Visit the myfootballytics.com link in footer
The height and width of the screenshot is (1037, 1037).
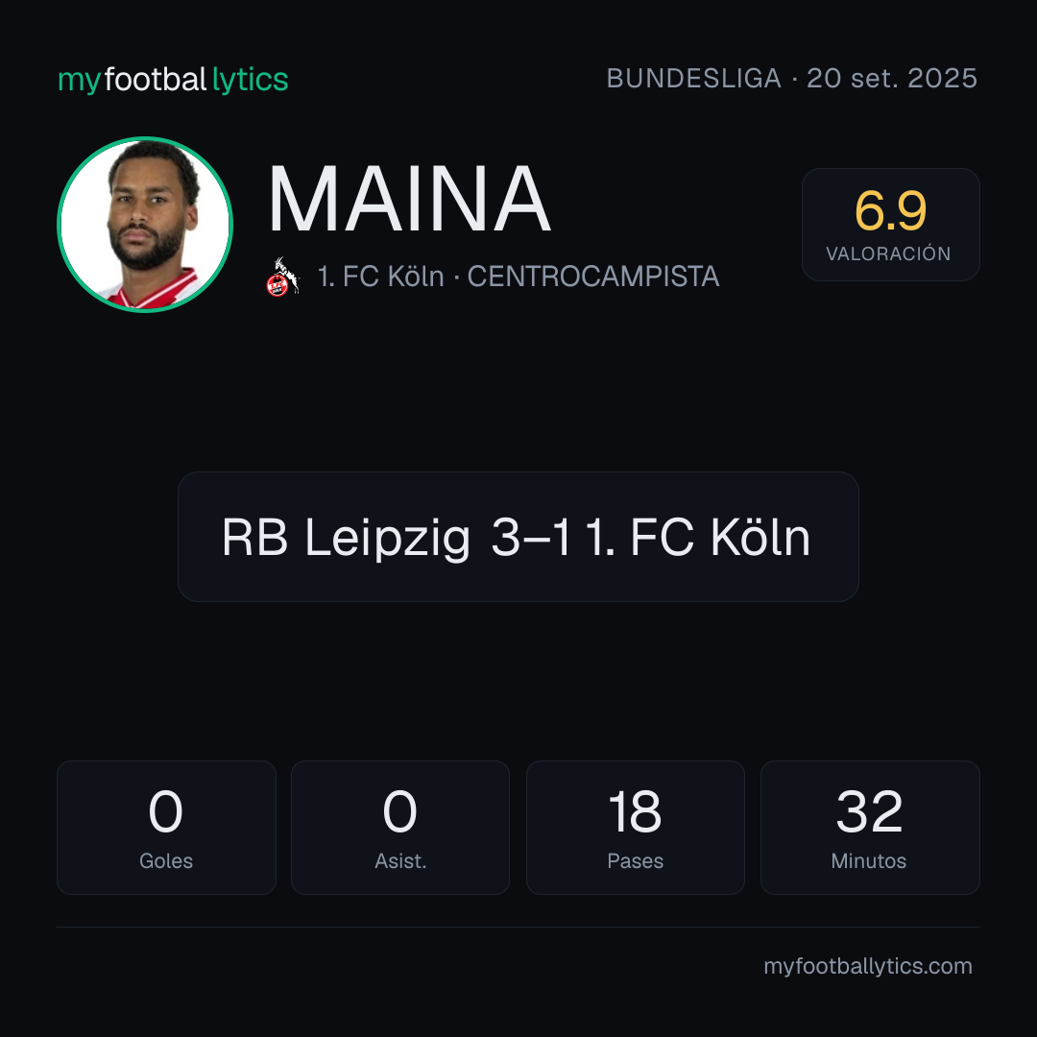868,966
